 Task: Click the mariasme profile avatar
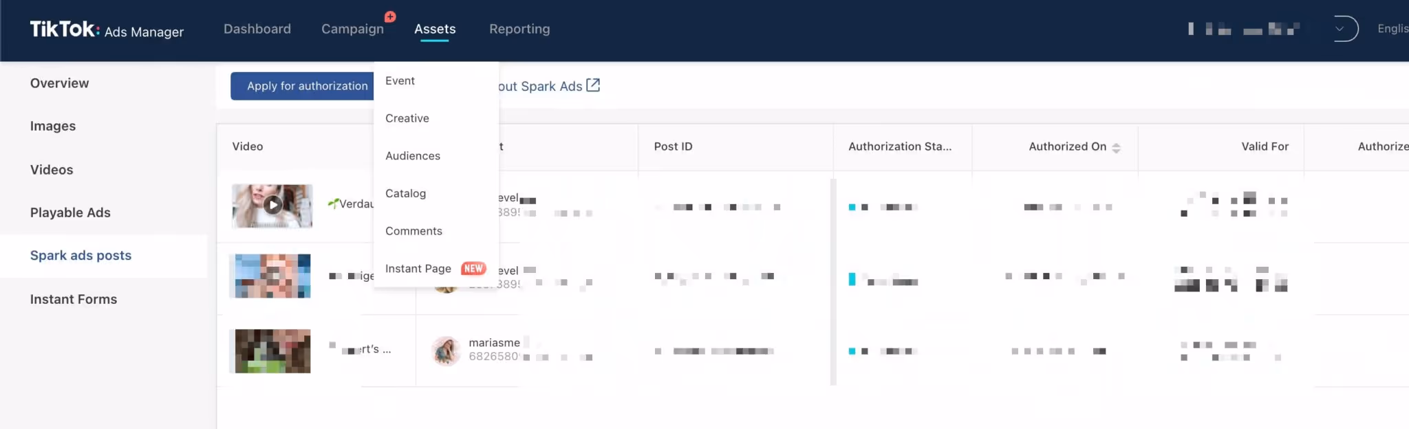[446, 351]
